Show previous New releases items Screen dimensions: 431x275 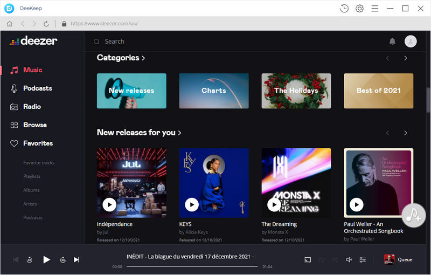387,133
